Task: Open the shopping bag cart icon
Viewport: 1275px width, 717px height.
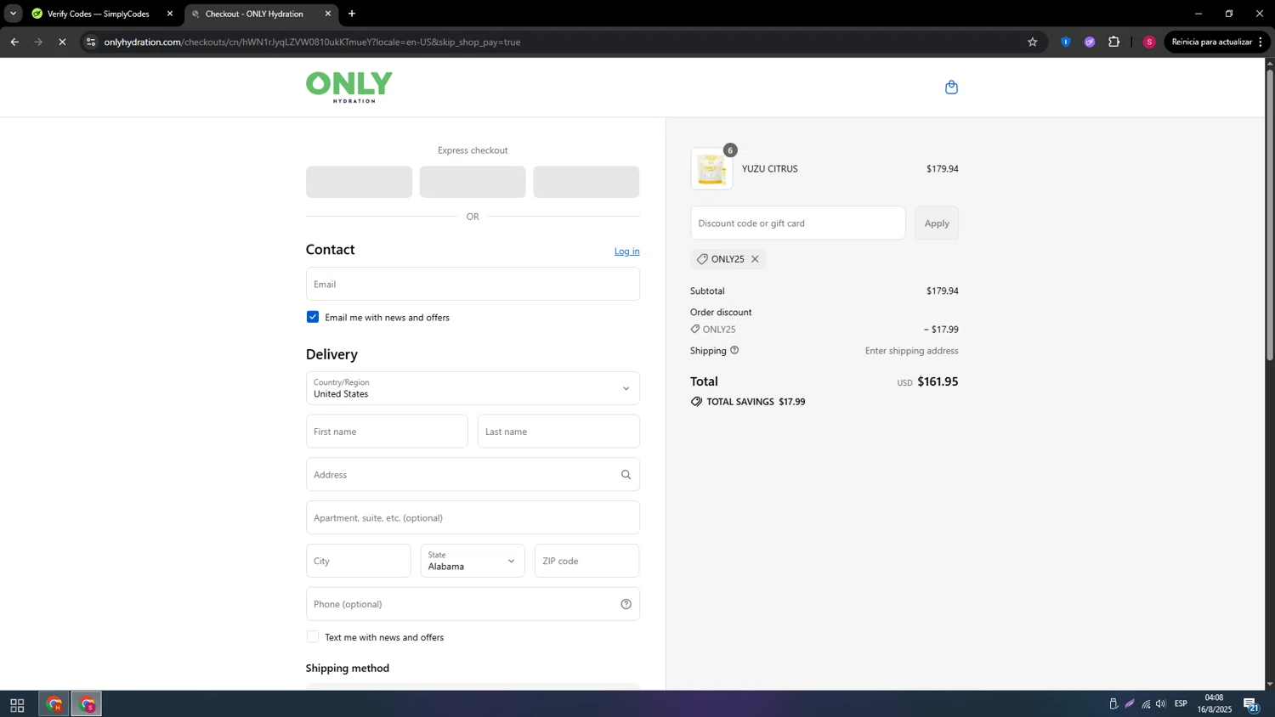Action: (951, 87)
